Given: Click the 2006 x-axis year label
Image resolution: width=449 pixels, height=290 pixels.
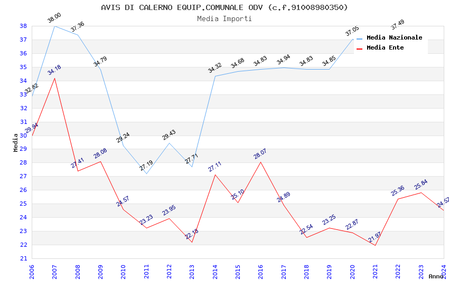Looking at the screenshot, I should 32,272.
